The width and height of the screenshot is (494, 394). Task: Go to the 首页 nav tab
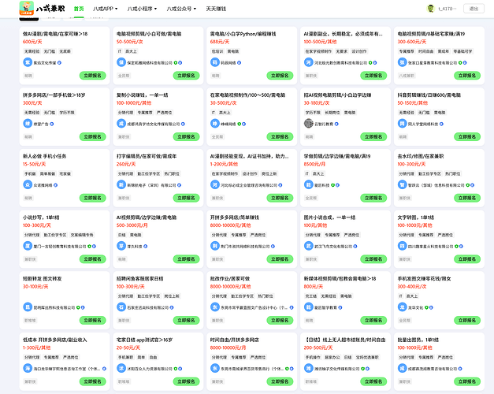(x=79, y=9)
